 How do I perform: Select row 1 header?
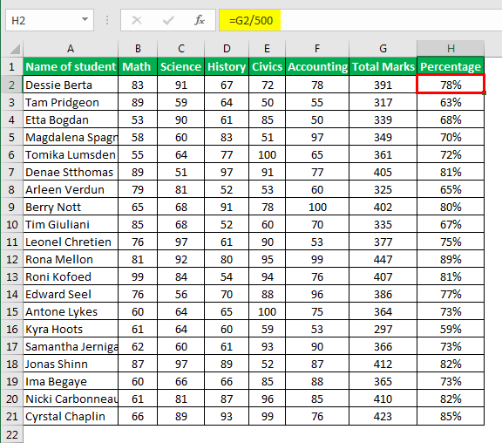pyautogui.click(x=12, y=66)
